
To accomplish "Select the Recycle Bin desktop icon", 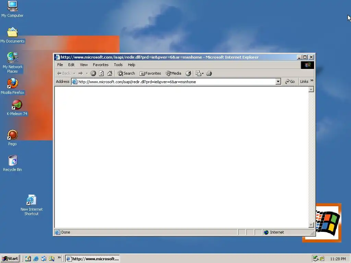I will click(12, 163).
